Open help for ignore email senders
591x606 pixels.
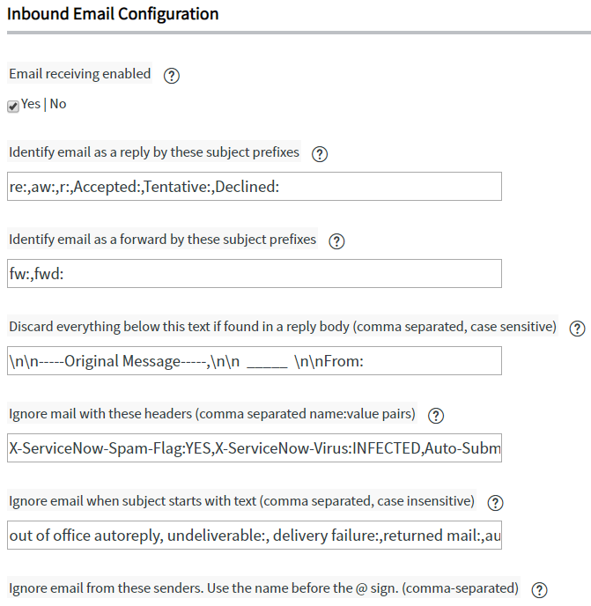539,590
